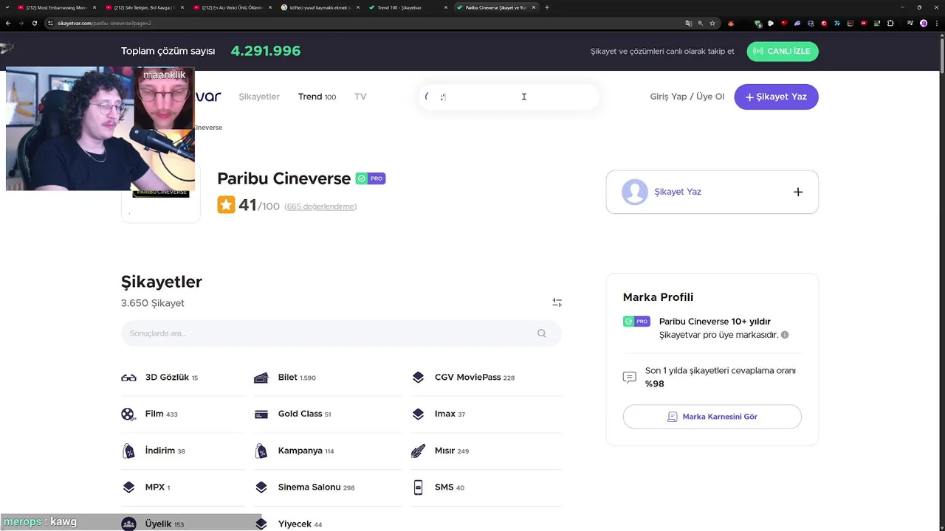Expand Şikayet Yaz card with plus icon
The image size is (945, 531).
pyautogui.click(x=798, y=192)
